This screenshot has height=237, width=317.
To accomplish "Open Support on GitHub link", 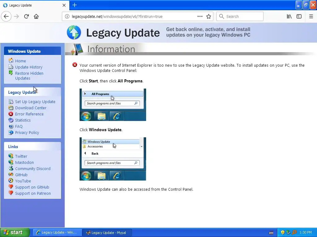I will coord(32,187).
